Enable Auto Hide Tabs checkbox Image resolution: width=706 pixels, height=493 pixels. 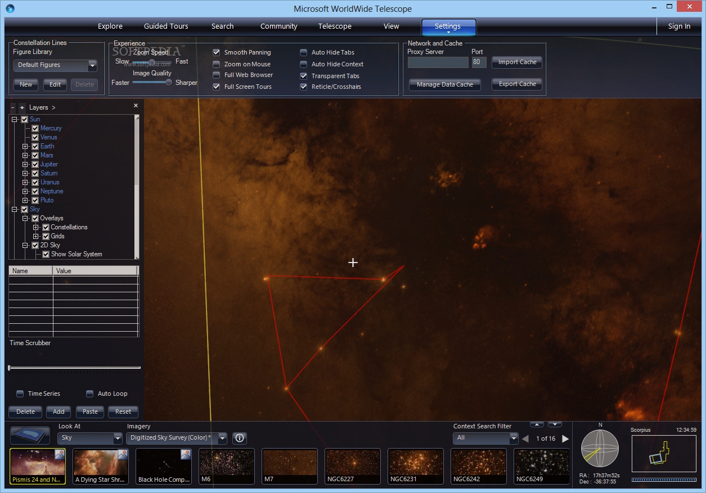click(x=304, y=52)
